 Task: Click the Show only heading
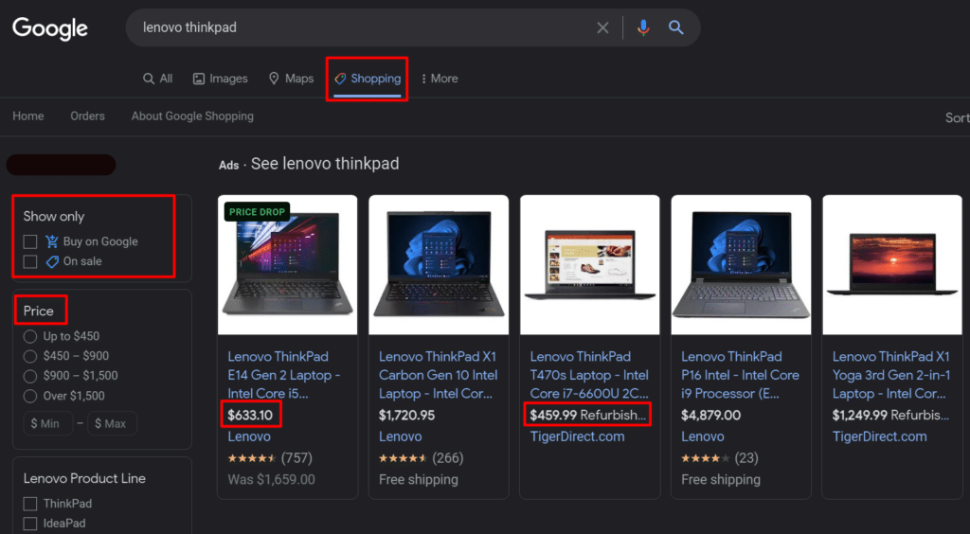point(54,216)
